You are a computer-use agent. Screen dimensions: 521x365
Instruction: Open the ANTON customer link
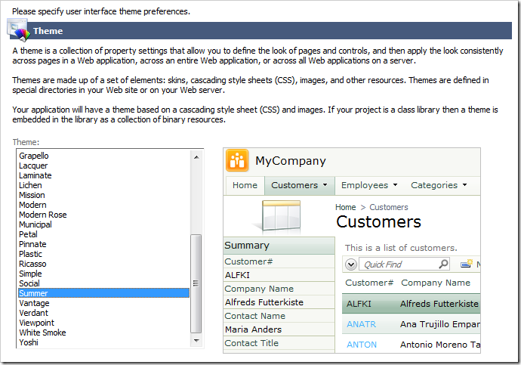362,345
